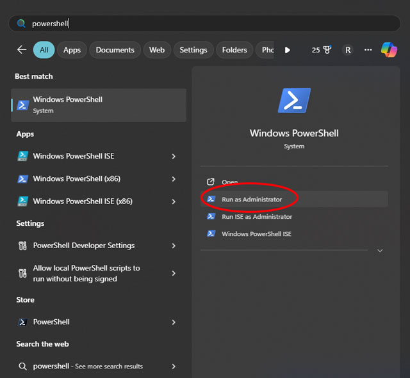Switch to the Folders filter tab

coord(234,50)
